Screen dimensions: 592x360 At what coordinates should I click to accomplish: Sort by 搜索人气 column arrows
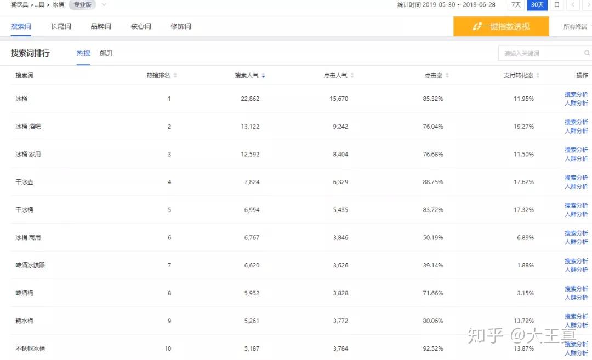(x=263, y=76)
